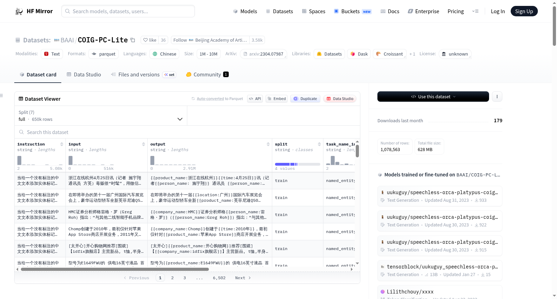The height and width of the screenshot is (299, 557).
Task: Open the Pricing link
Action: click(x=456, y=11)
